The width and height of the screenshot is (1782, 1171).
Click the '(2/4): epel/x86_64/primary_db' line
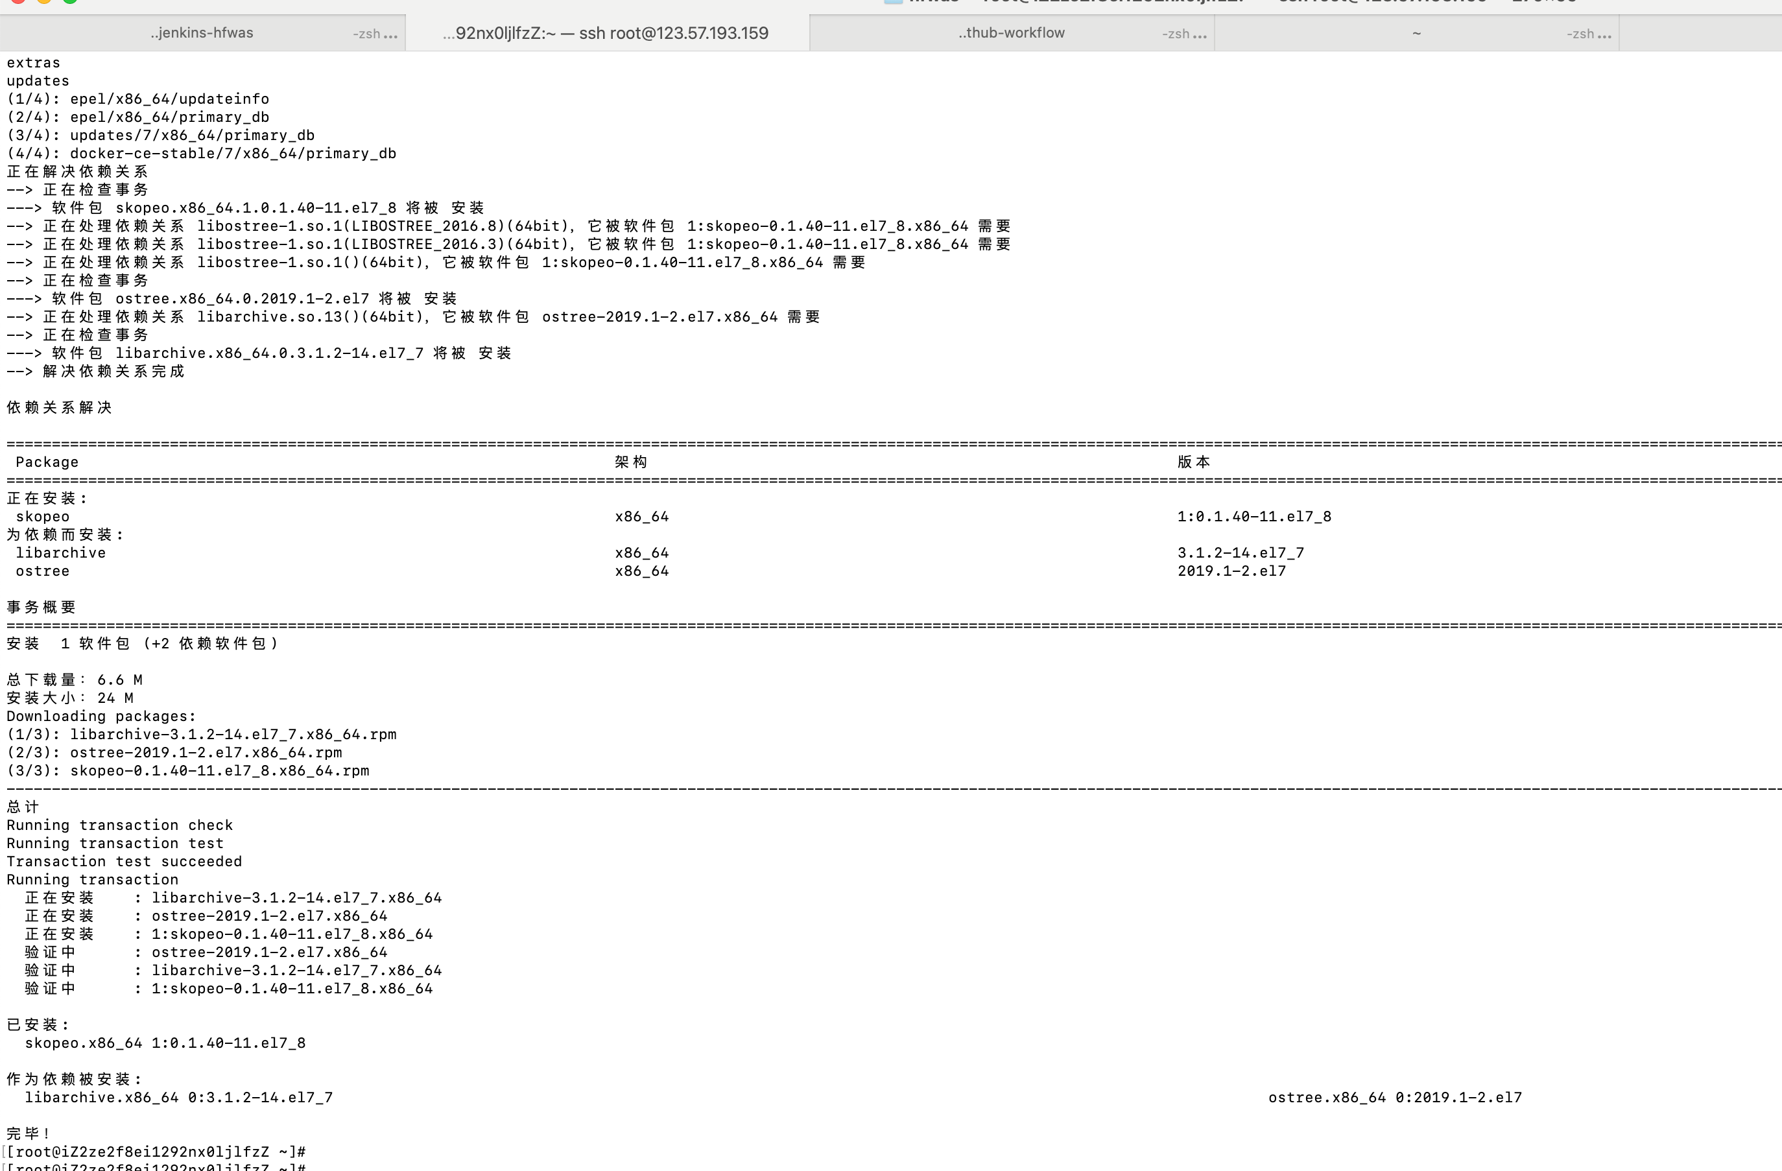[137, 117]
